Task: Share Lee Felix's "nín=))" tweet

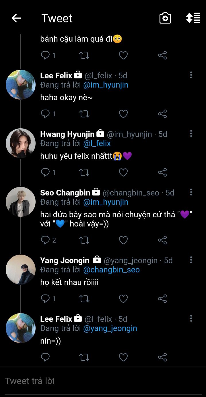Action: 162,357
